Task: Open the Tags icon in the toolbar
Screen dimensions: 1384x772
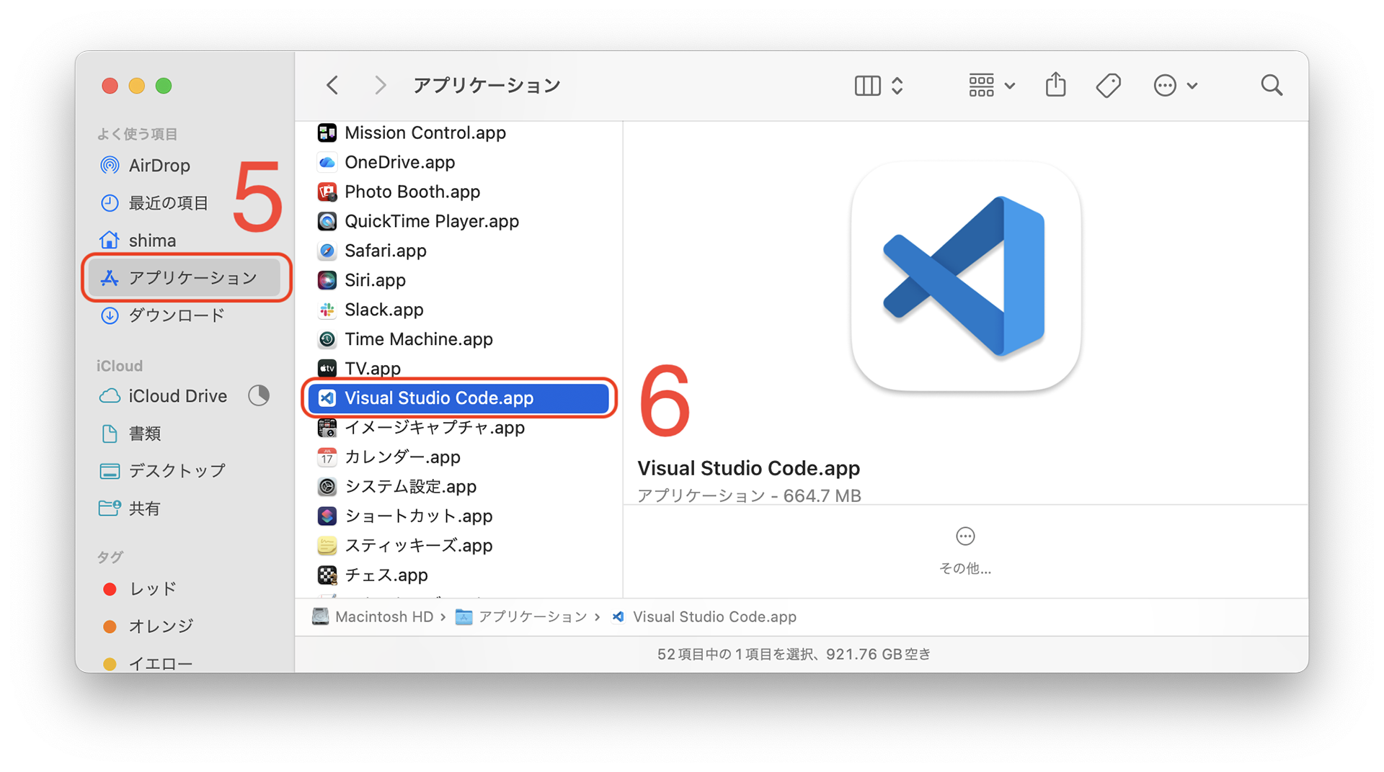Action: point(1108,84)
